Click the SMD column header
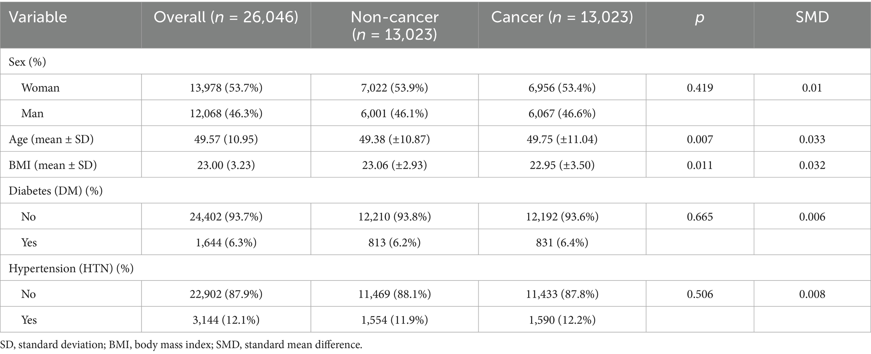This screenshot has width=871, height=354. pos(812,17)
